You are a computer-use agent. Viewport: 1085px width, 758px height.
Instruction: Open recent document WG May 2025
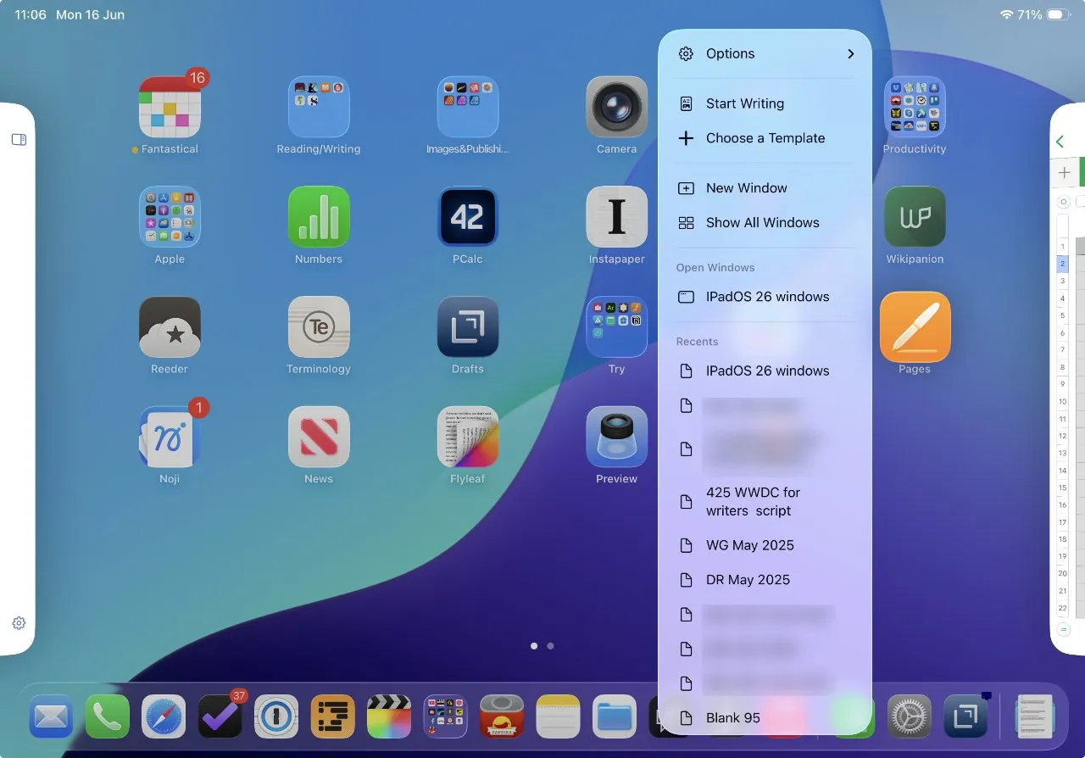tap(749, 545)
